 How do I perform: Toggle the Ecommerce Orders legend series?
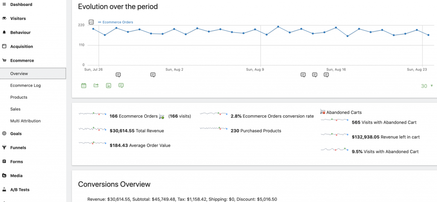[x=116, y=22]
